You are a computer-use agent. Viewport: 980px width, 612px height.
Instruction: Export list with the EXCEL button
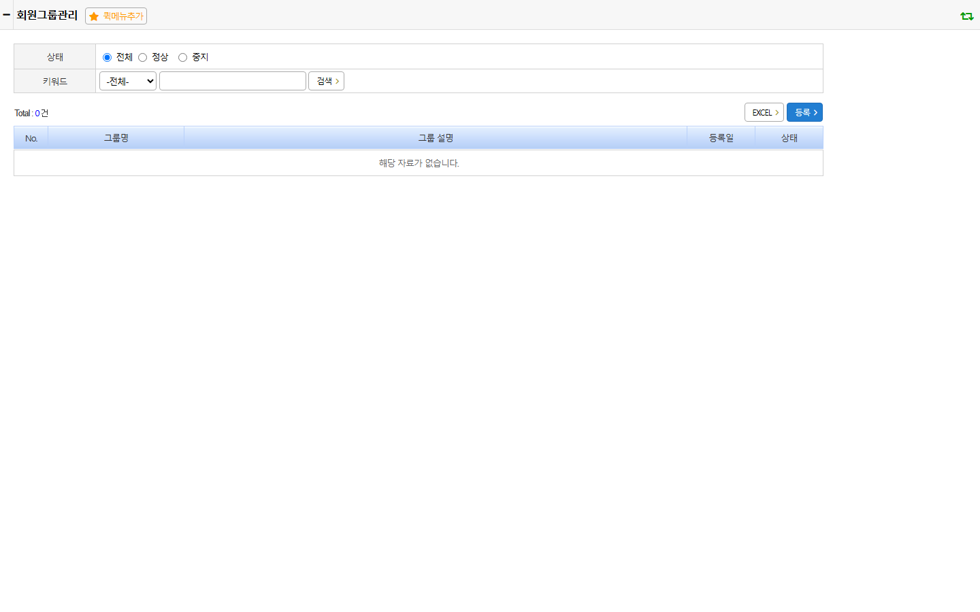(x=764, y=112)
